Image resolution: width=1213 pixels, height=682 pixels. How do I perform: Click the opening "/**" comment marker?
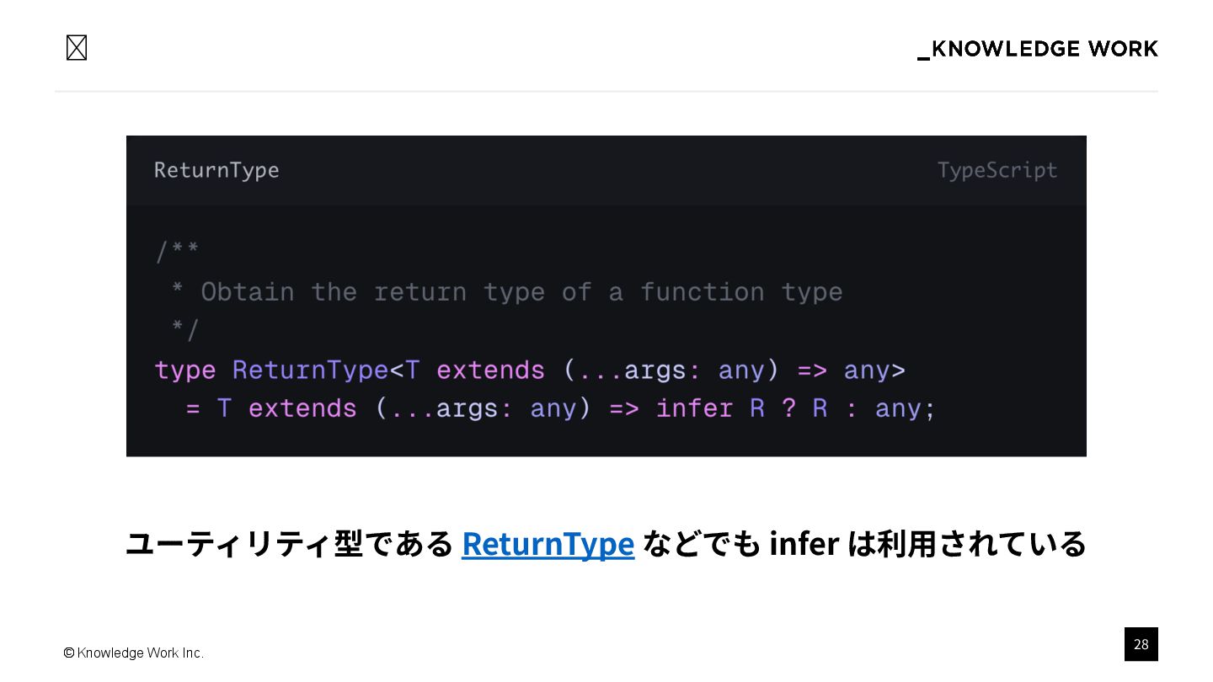click(x=177, y=251)
